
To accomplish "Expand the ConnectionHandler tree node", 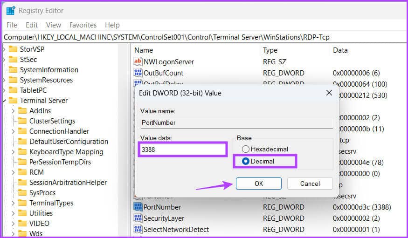I will point(13,131).
